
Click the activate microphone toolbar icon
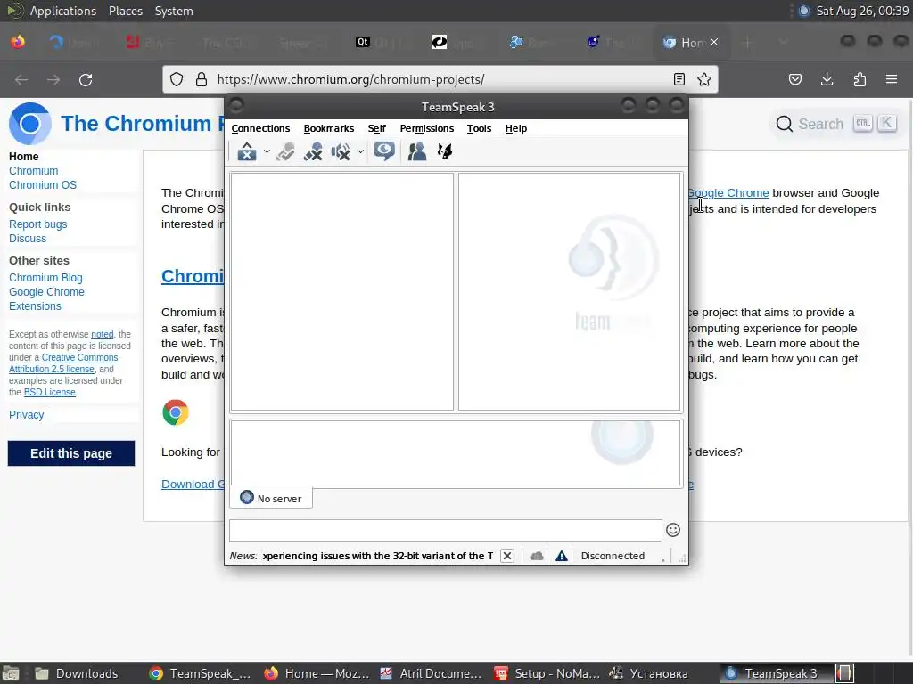pos(285,151)
